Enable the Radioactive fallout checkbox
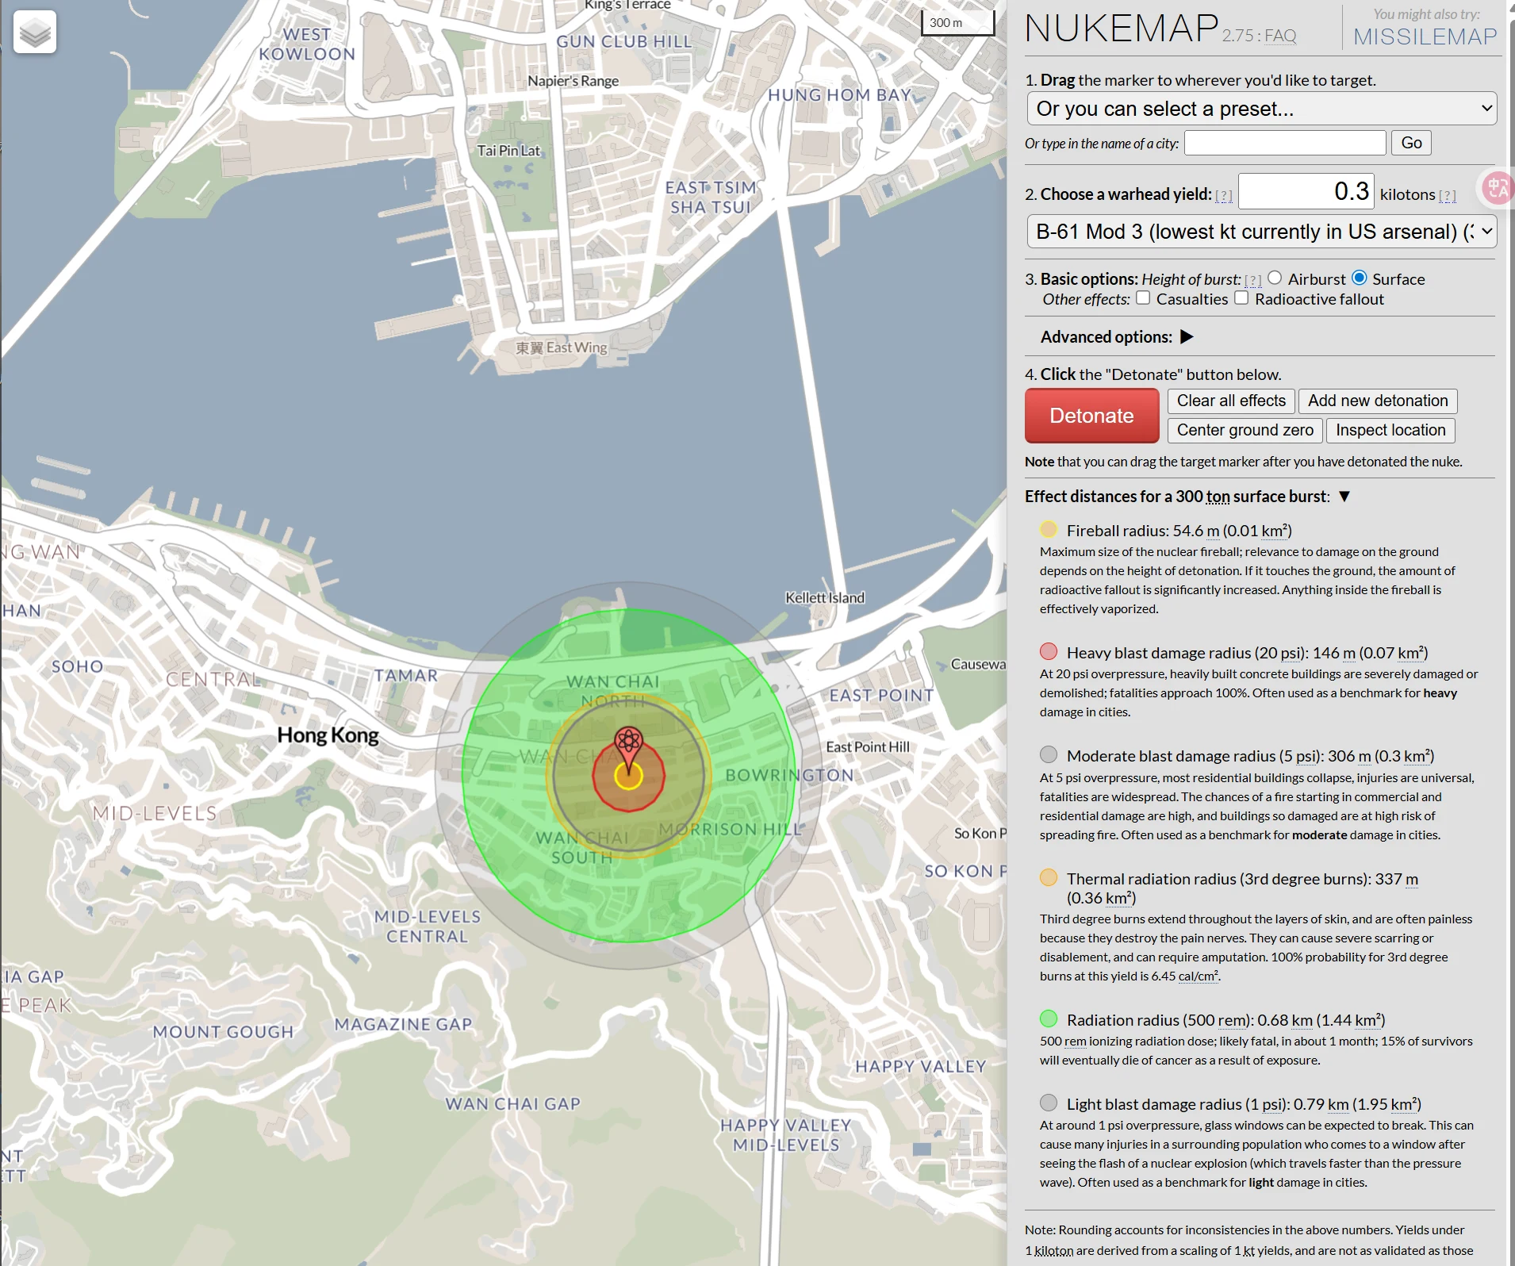The image size is (1515, 1266). click(x=1241, y=298)
